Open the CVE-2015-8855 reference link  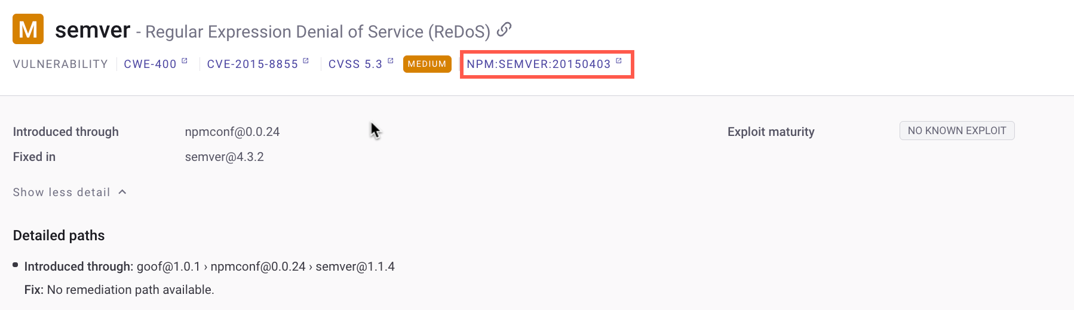coord(252,64)
